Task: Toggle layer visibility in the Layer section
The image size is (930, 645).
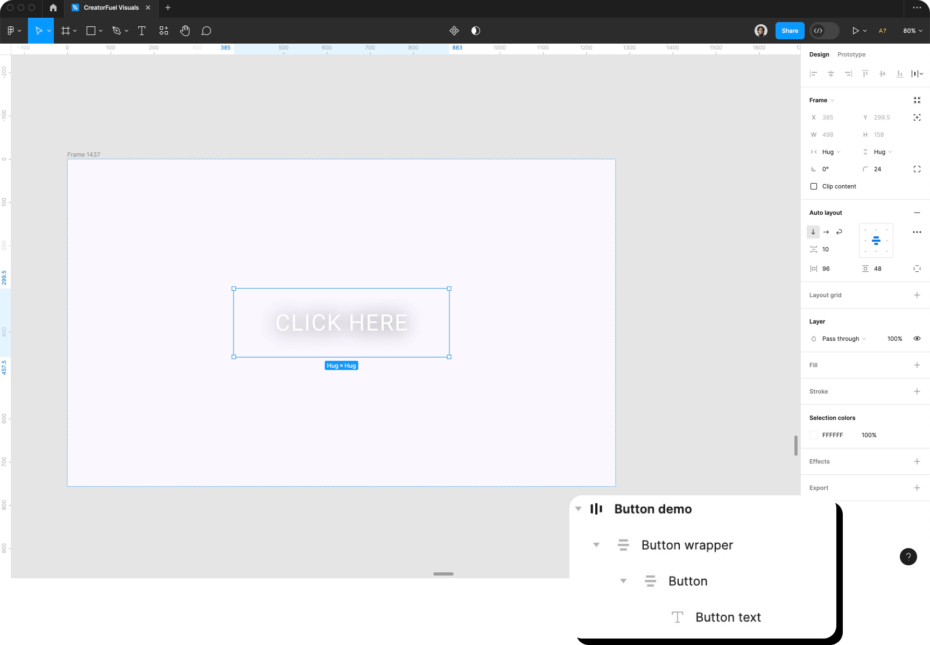Action: click(x=917, y=339)
